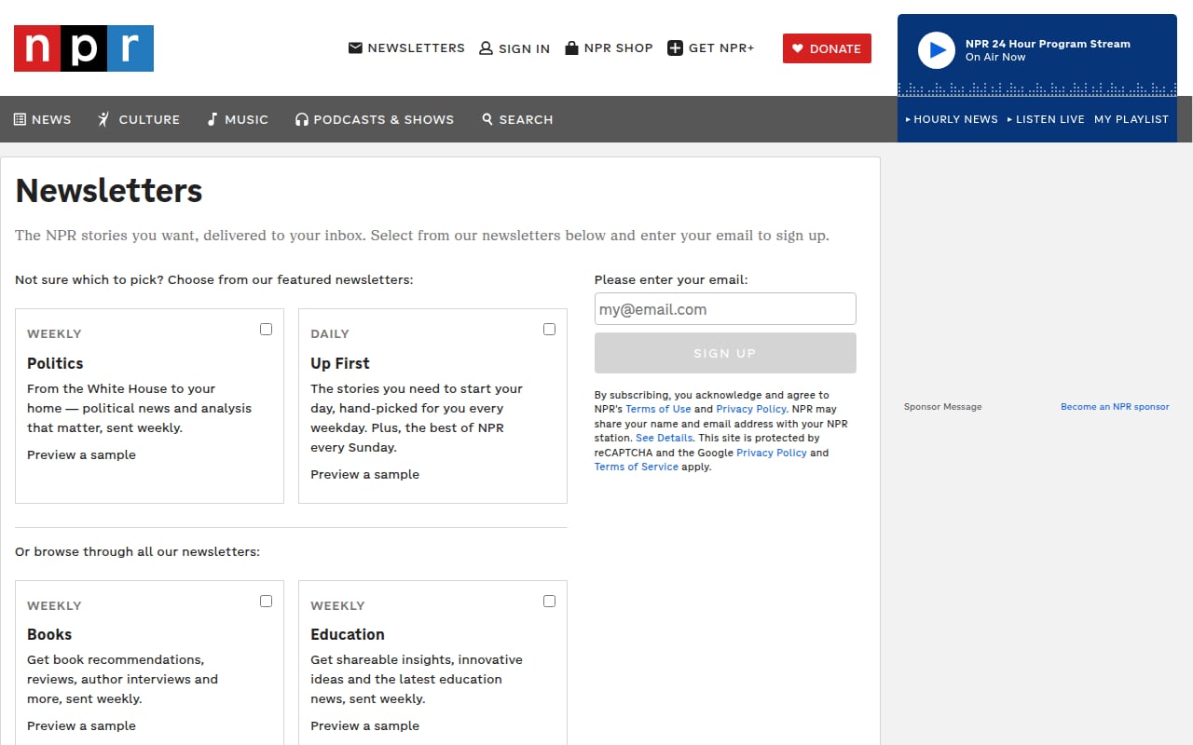Viewport: 1193px width, 745px height.
Task: Select the Books newsletter checkbox
Action: coord(266,601)
